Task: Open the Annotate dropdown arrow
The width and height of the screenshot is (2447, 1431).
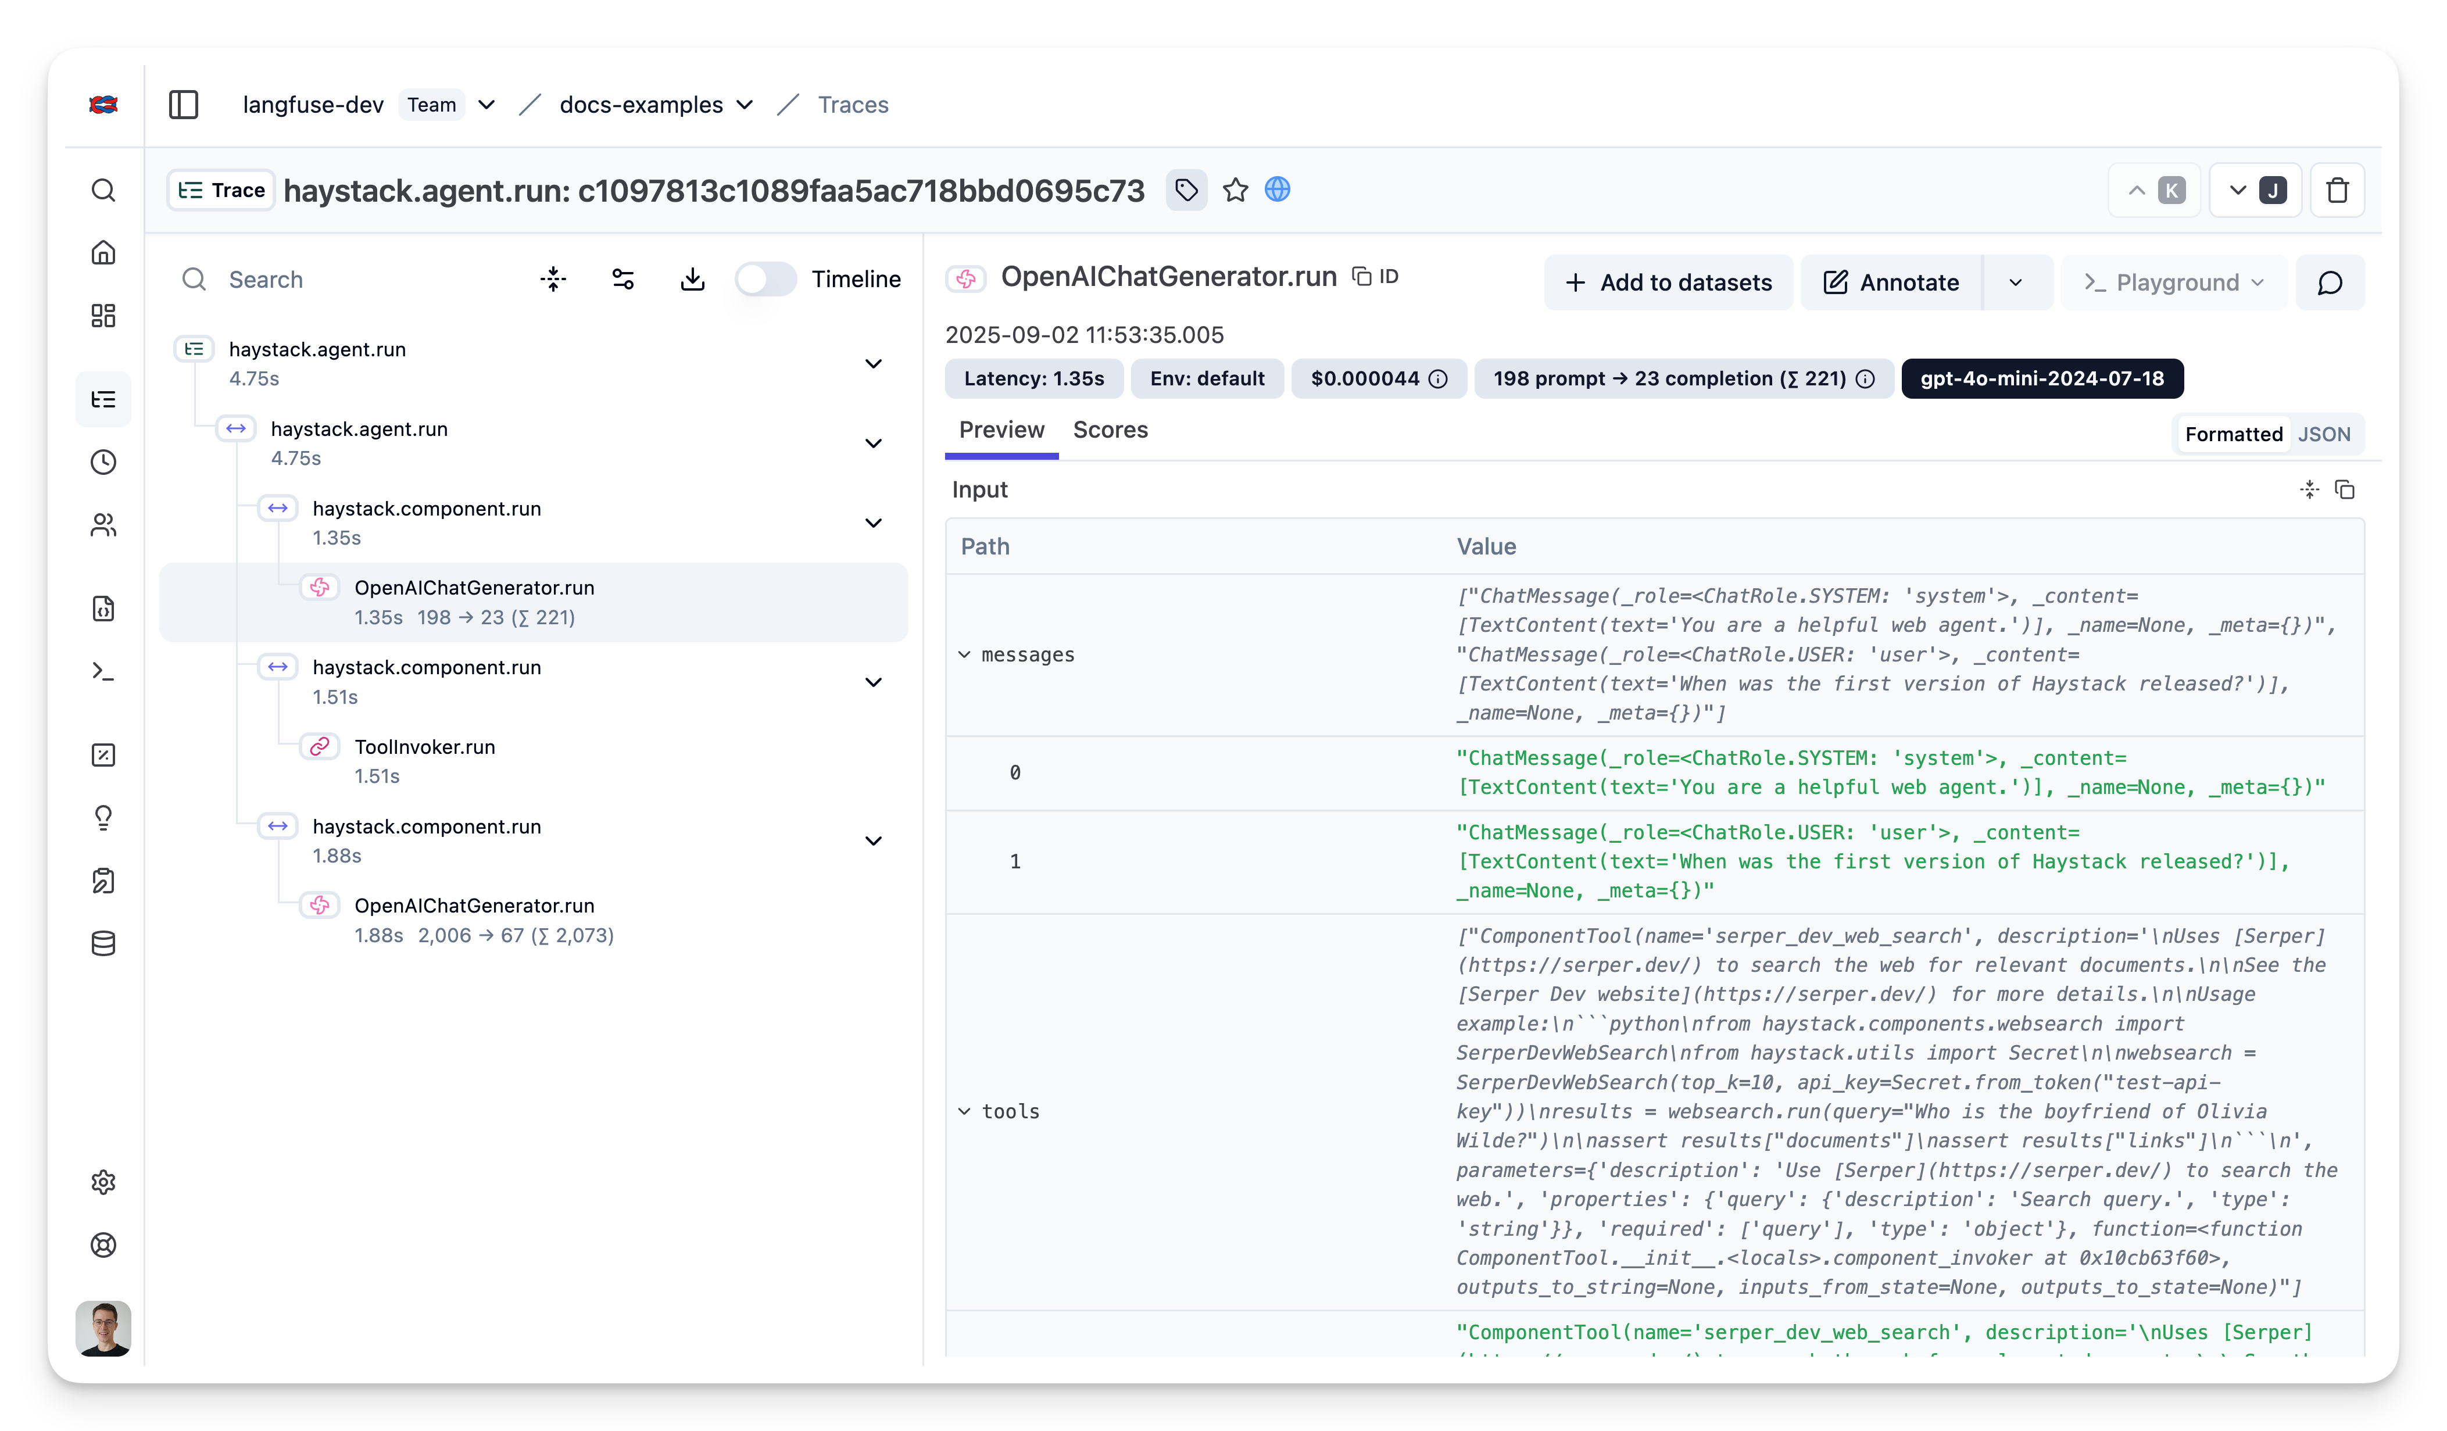Action: pos(2016,282)
